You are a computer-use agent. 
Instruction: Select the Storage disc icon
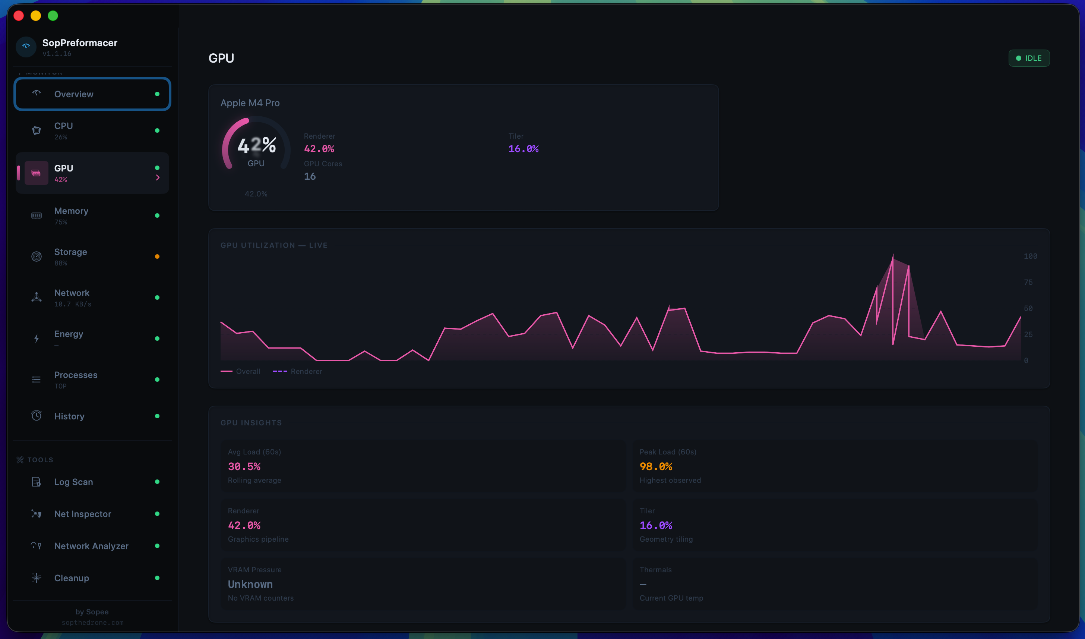[x=37, y=256]
